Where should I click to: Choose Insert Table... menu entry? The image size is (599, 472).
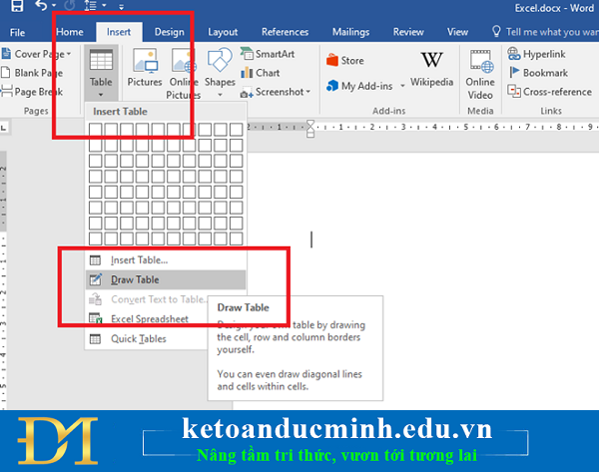(166, 260)
